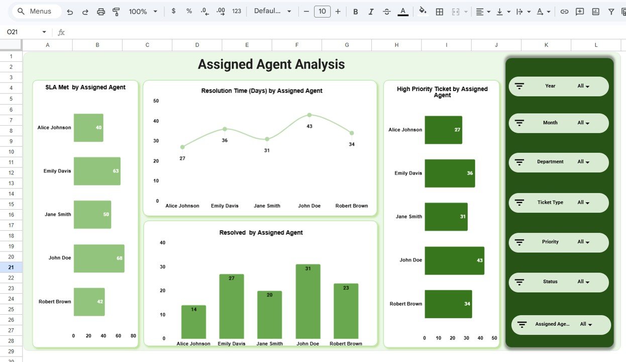Undo the last action
Image resolution: width=626 pixels, height=362 pixels.
point(70,11)
